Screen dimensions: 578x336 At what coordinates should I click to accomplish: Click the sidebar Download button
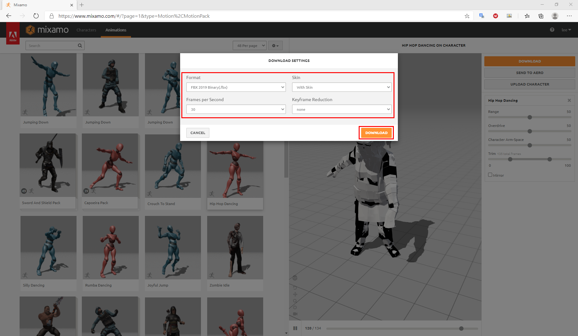coord(529,61)
